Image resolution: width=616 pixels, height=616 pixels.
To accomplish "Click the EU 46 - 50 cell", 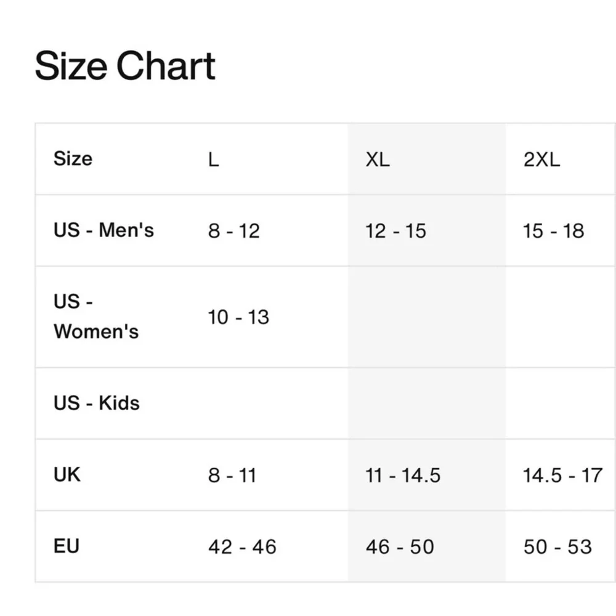I will (400, 547).
